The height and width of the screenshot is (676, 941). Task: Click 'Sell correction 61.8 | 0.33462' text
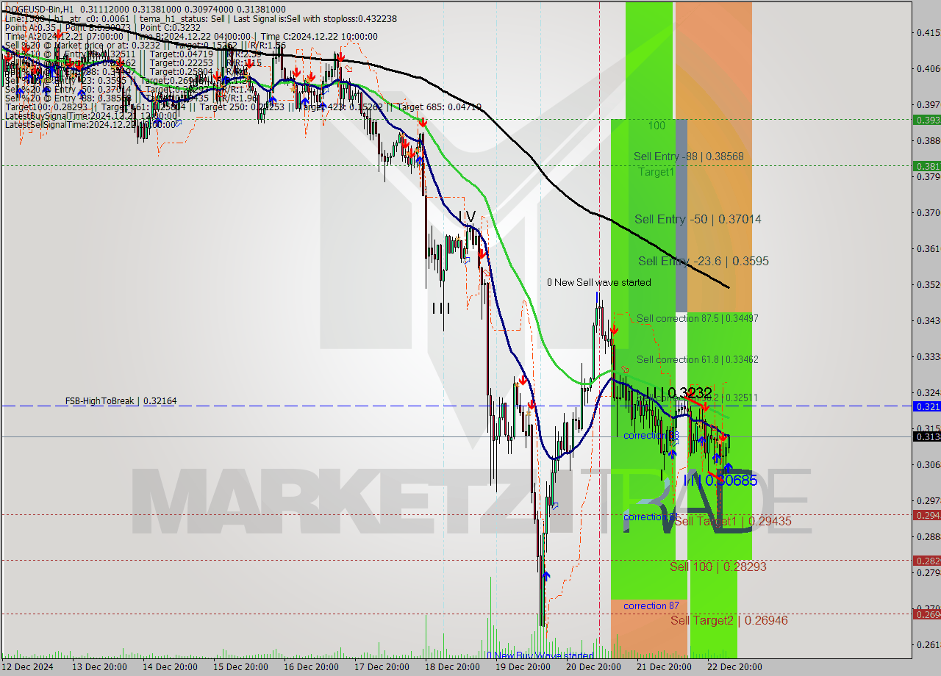[698, 359]
